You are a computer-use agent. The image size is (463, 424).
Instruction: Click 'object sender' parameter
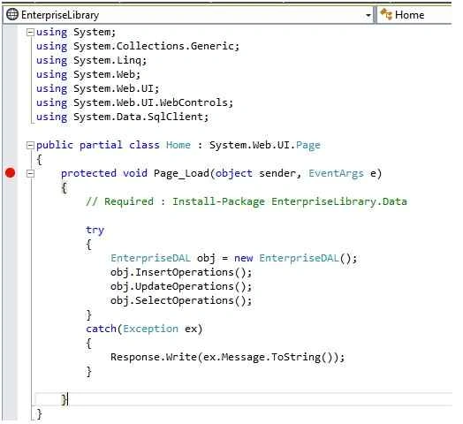(258, 174)
